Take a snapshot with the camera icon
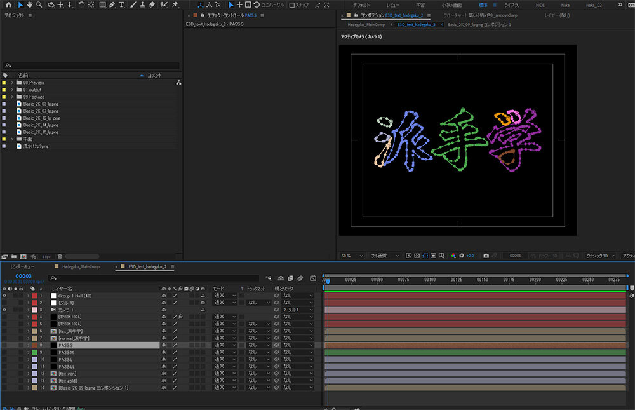This screenshot has height=410, width=635. [486, 256]
